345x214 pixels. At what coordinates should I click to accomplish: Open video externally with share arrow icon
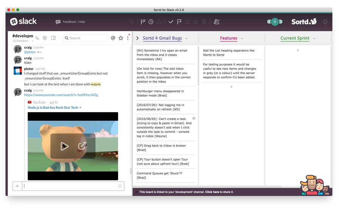point(82,146)
